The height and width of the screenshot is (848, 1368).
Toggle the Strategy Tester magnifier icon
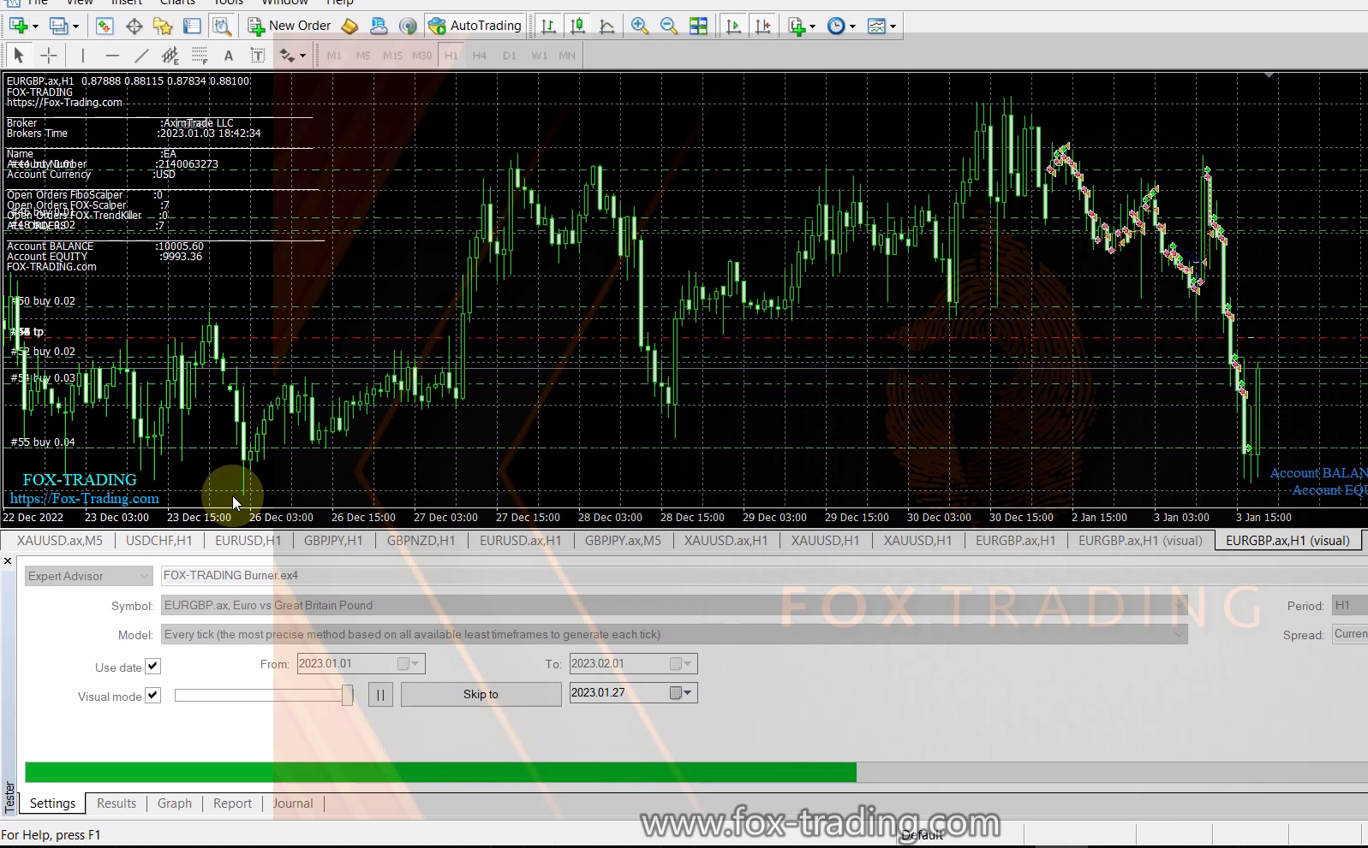click(x=222, y=26)
